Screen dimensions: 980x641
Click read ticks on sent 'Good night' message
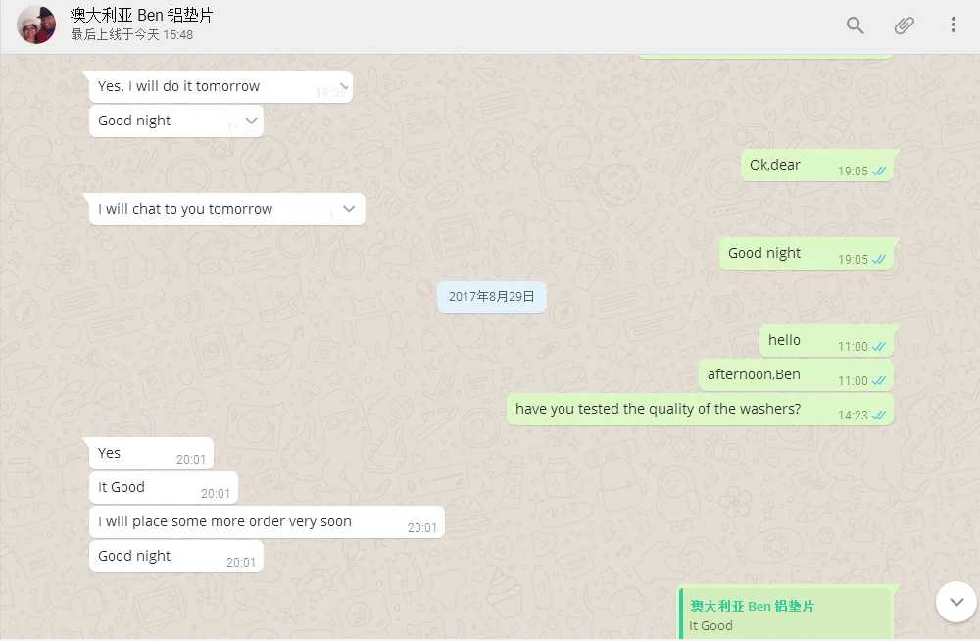click(879, 259)
